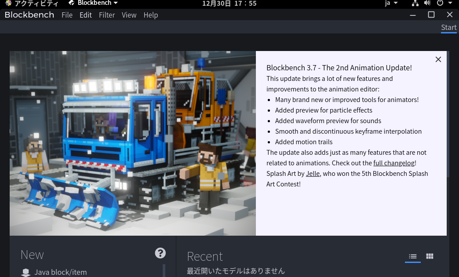Close the Blockbench 3.7 update dialog

(438, 59)
